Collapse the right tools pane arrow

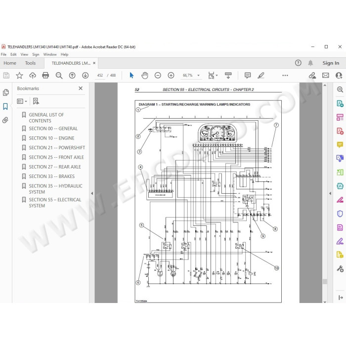330,193
